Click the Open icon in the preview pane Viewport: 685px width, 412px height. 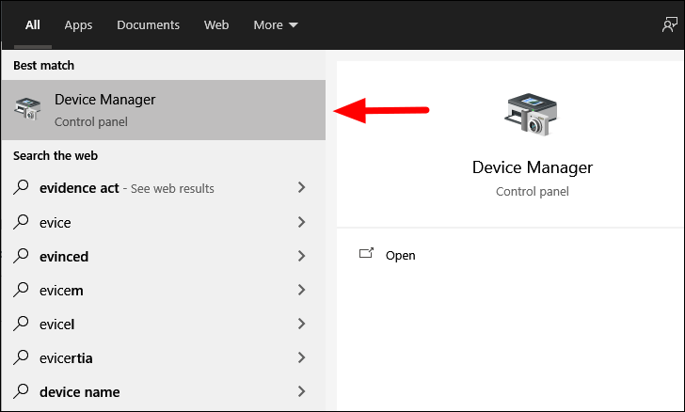[367, 254]
